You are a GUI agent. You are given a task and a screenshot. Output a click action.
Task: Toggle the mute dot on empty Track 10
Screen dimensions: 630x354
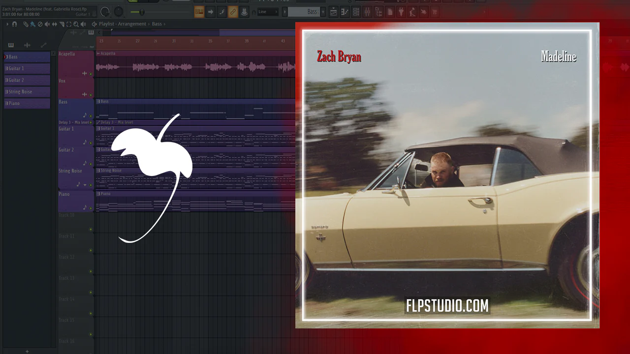tap(91, 229)
